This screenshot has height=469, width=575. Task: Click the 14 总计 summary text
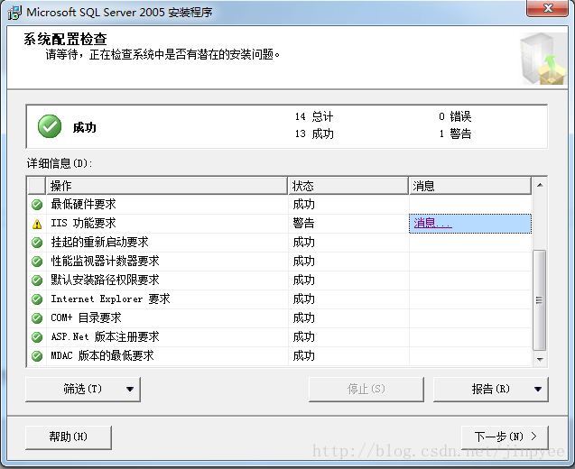click(x=314, y=117)
